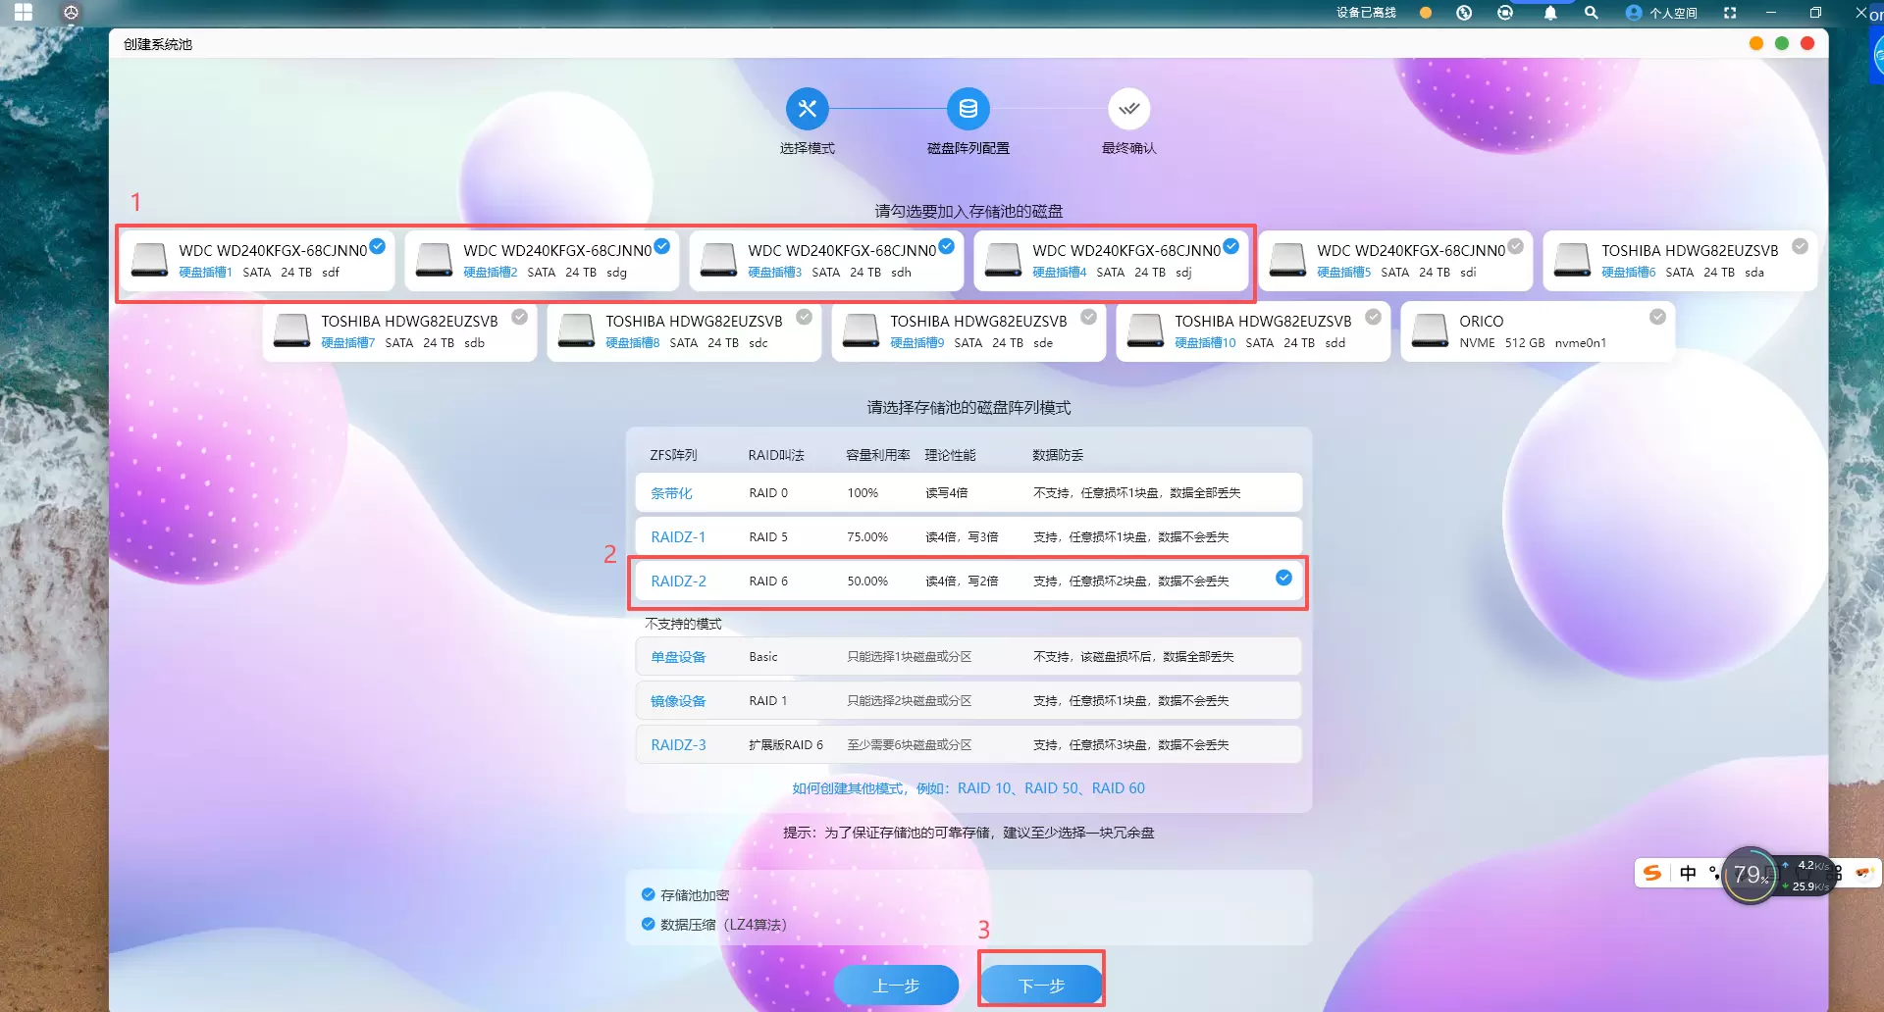Click the fullscreen toggle icon
The width and height of the screenshot is (1884, 1012).
pyautogui.click(x=1730, y=13)
